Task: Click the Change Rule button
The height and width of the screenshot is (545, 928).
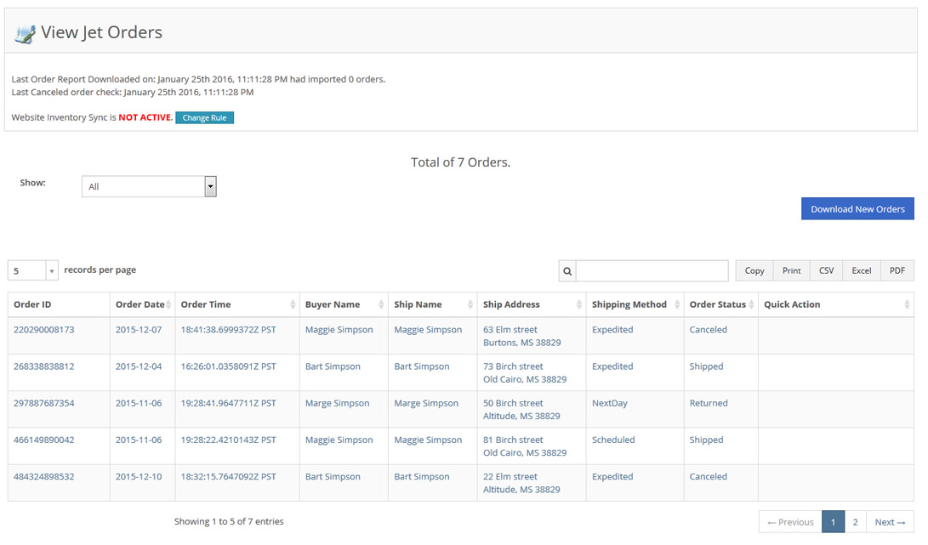Action: coord(204,118)
